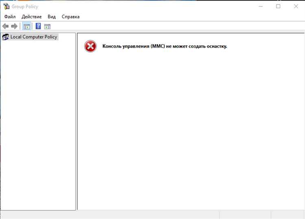Toggle the show/hide action pane icon
The height and width of the screenshot is (219, 305).
pos(47,26)
